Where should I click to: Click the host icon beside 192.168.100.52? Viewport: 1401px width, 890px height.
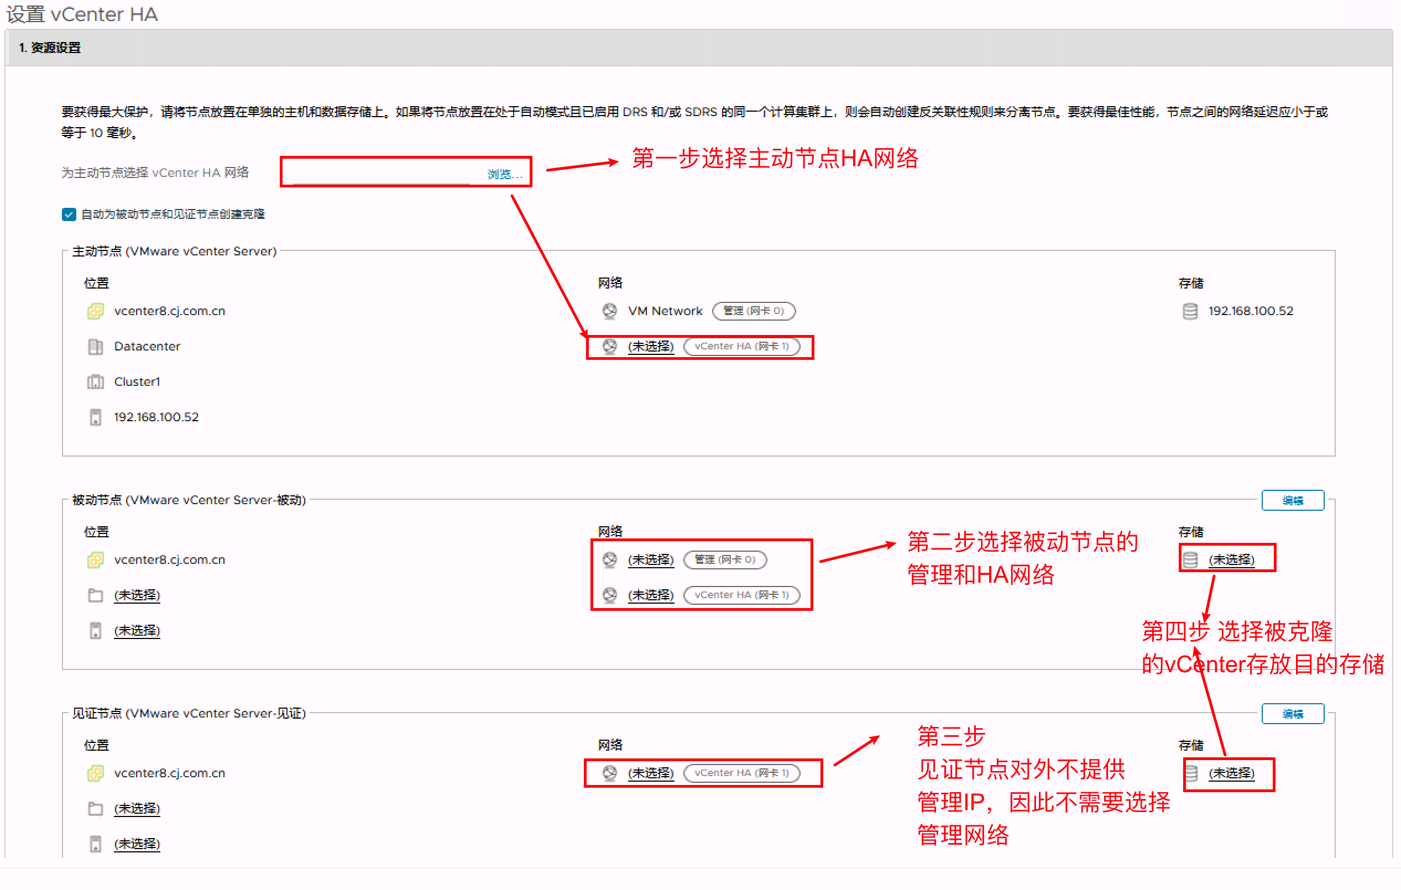click(x=96, y=417)
